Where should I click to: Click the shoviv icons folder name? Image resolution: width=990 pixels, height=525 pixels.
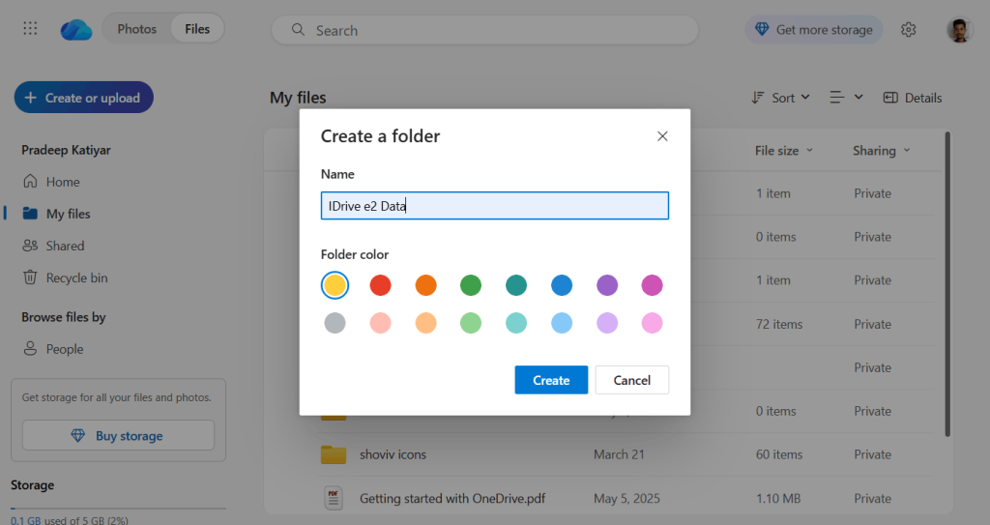click(393, 454)
